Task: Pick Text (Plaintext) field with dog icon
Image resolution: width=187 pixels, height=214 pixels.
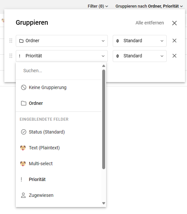Action: coord(58,148)
